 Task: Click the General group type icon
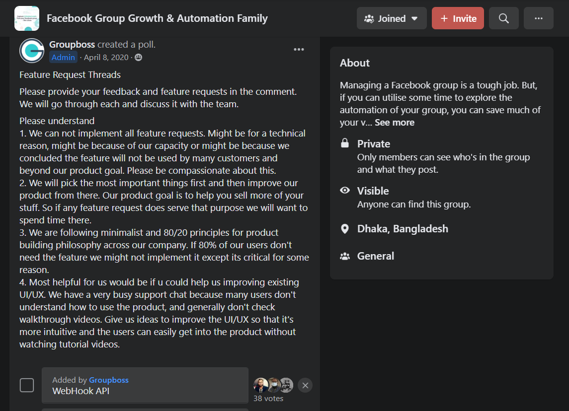[x=345, y=256]
